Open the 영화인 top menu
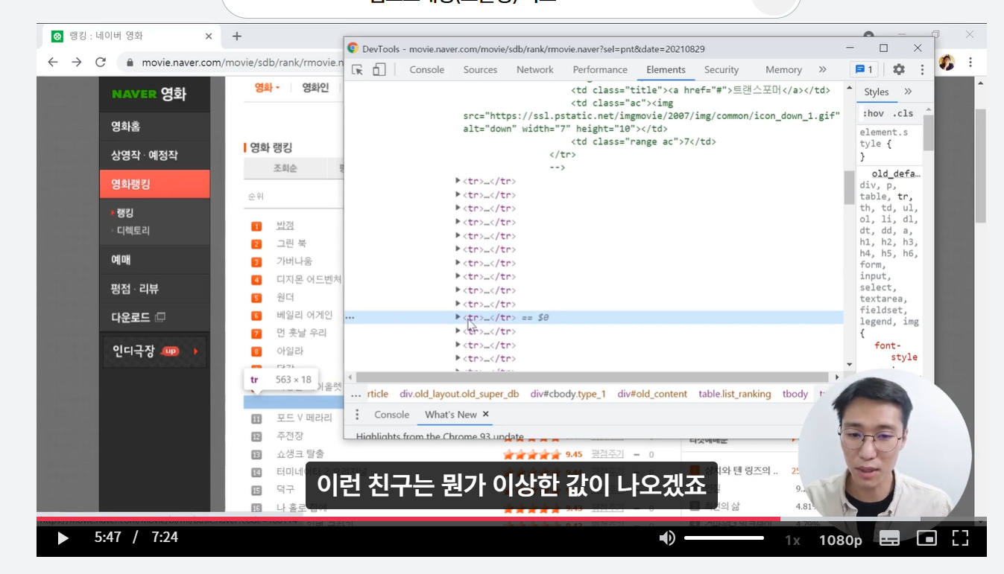The height and width of the screenshot is (574, 1004). [315, 88]
